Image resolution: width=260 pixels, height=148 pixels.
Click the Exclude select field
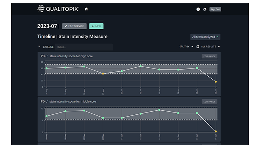[84, 47]
